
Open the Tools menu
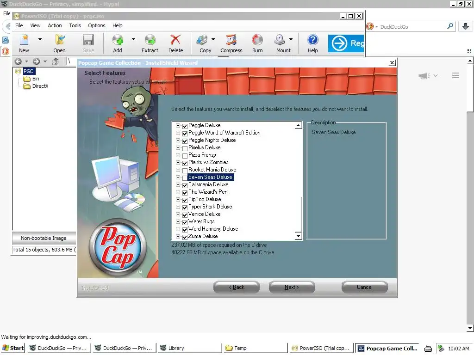[75, 25]
